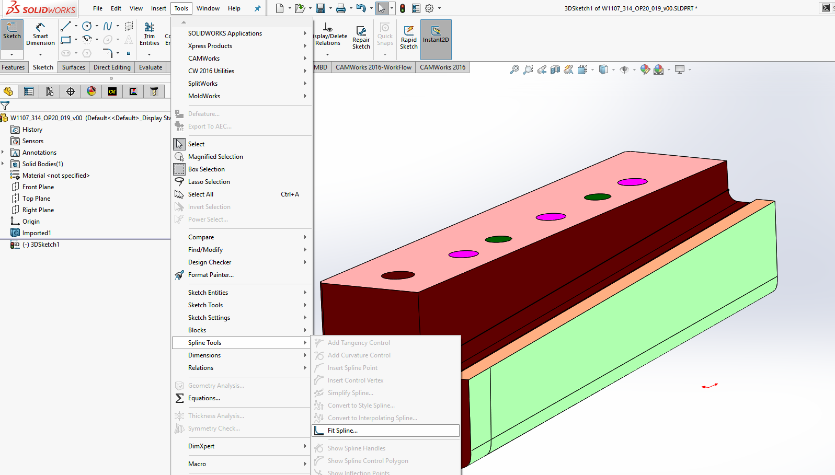835x475 pixels.
Task: Click the Zoom to Fit magnifier icon
Action: pos(514,69)
